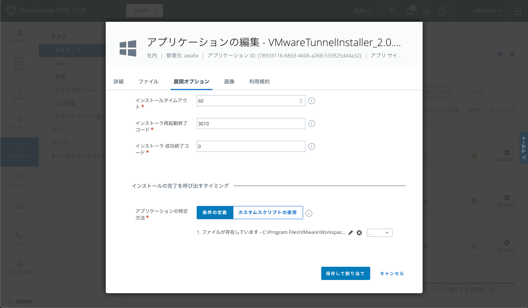Viewport: 528px width, 308px height.
Task: Select Web in the app submenu
Action: (60, 64)
